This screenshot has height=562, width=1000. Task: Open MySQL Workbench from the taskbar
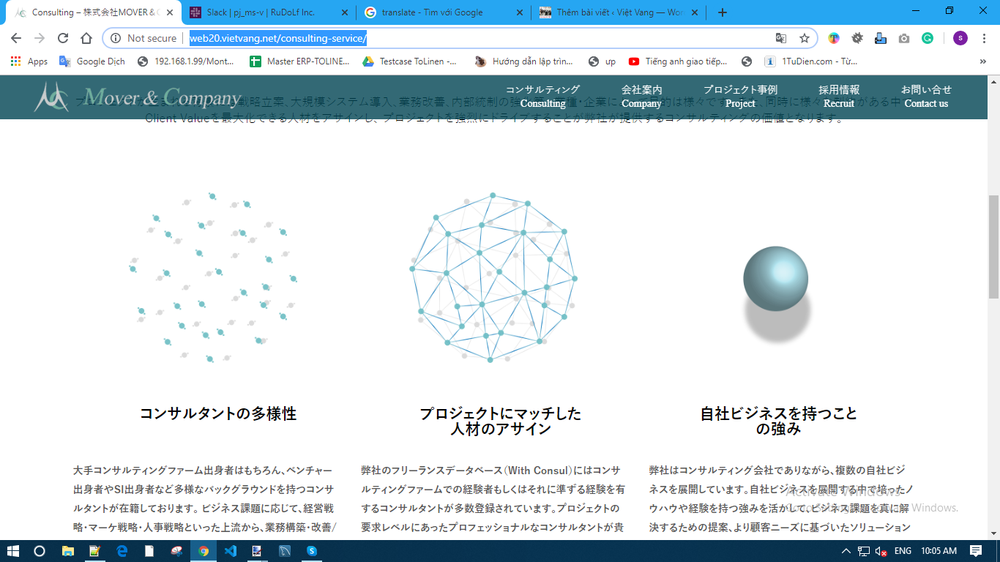tap(285, 551)
